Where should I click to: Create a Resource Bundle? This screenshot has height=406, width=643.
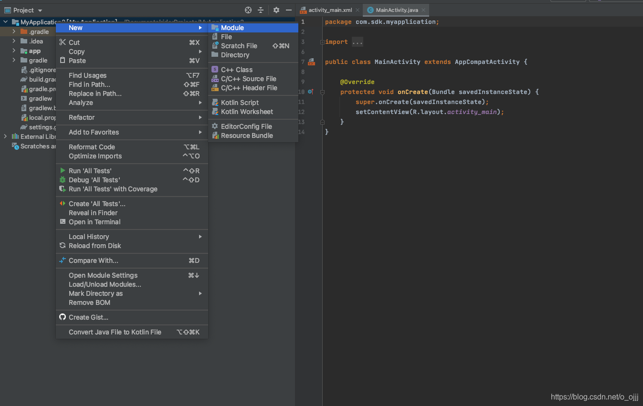pos(253,135)
